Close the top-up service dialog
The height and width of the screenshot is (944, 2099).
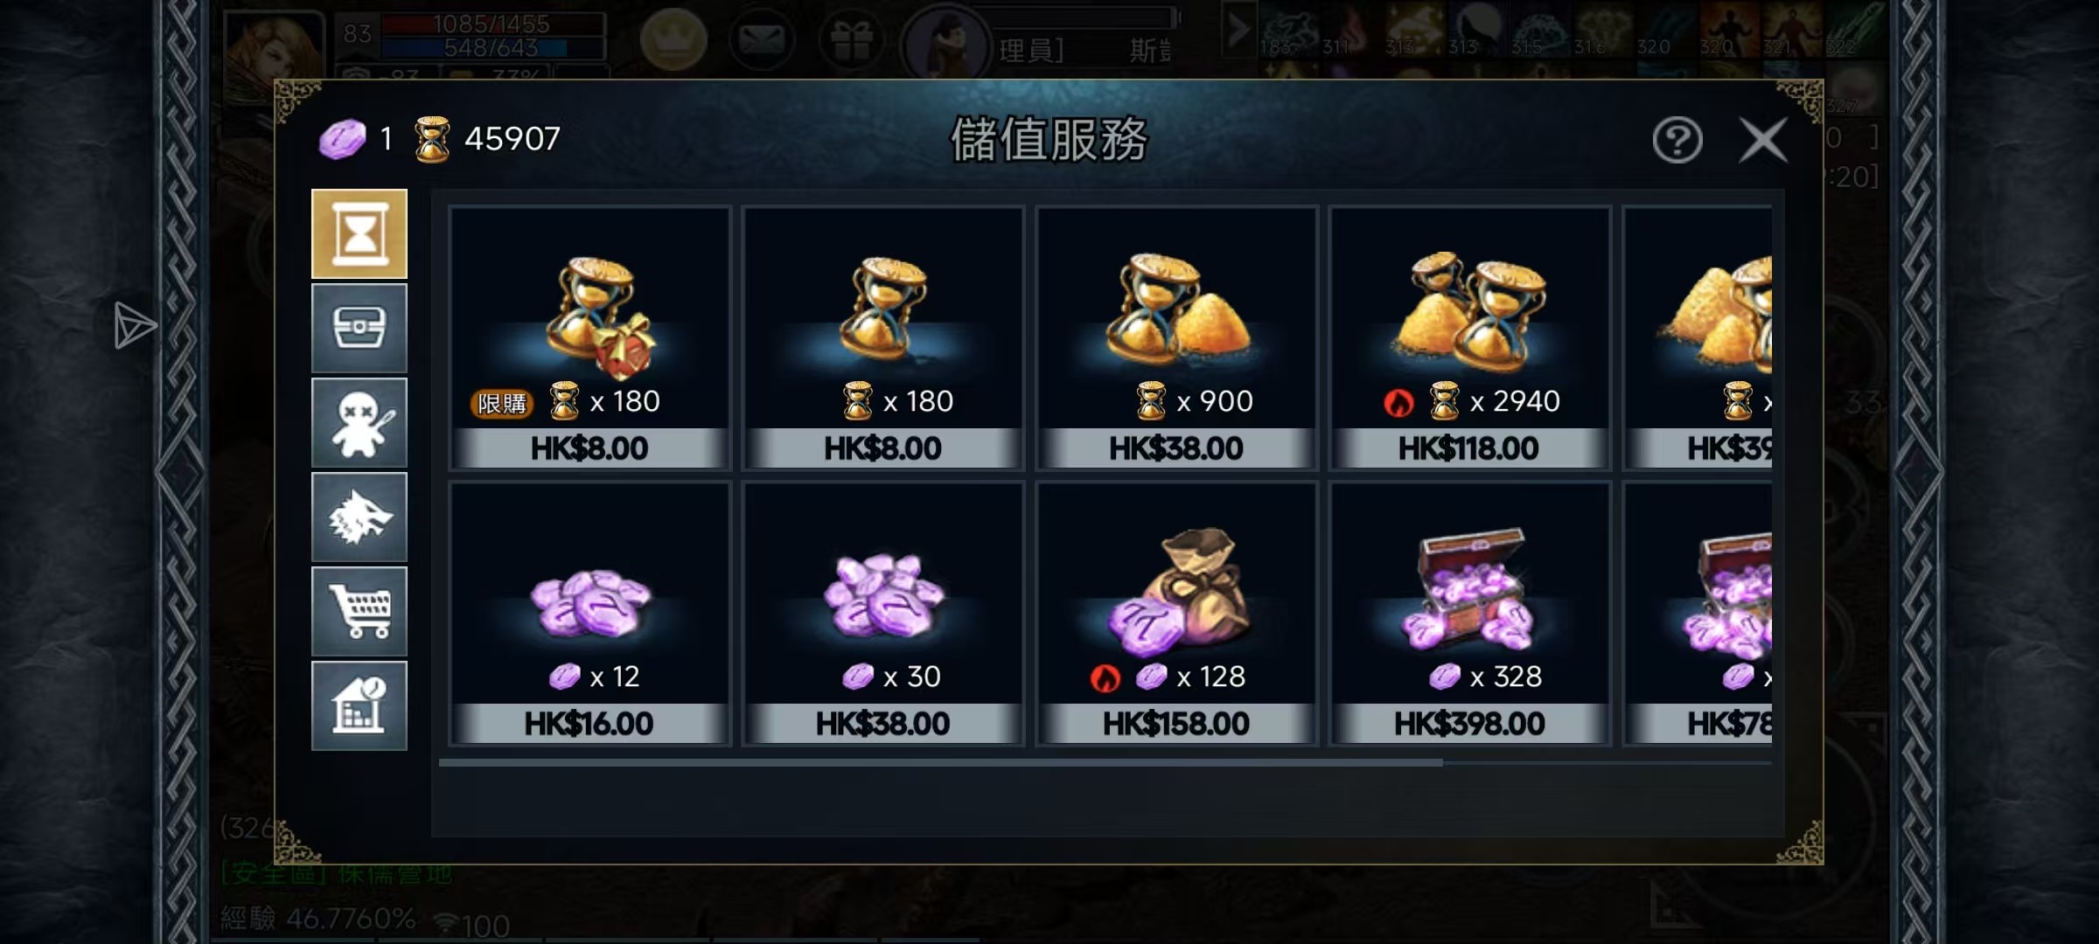[x=1763, y=140]
